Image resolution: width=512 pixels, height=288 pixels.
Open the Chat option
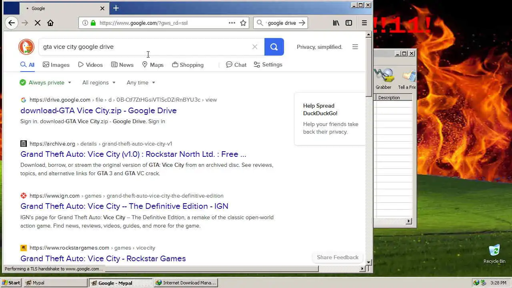pyautogui.click(x=236, y=64)
